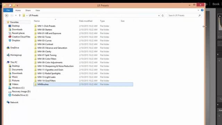Open Explorer help with the question mark icon
222x125 pixels.
tap(202, 10)
